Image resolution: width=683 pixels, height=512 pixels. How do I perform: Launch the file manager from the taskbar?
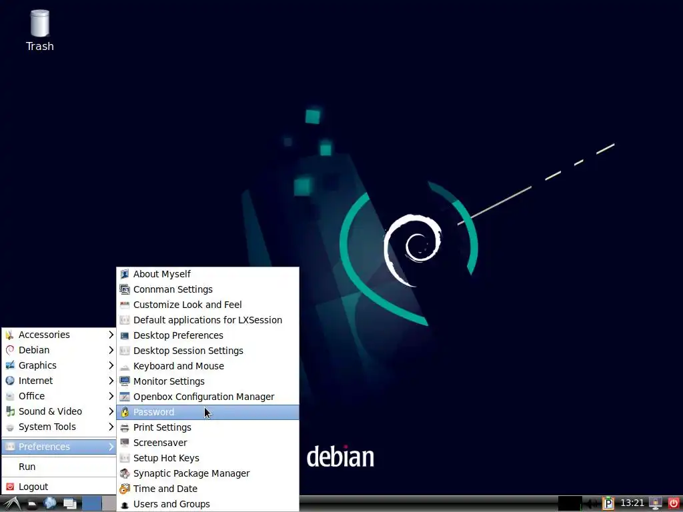[x=32, y=504]
